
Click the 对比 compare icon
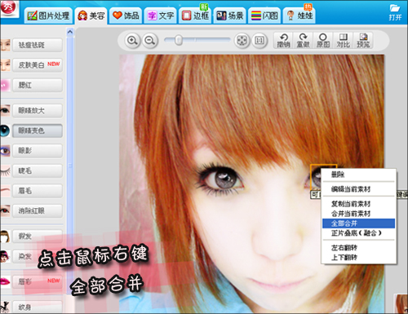343,41
